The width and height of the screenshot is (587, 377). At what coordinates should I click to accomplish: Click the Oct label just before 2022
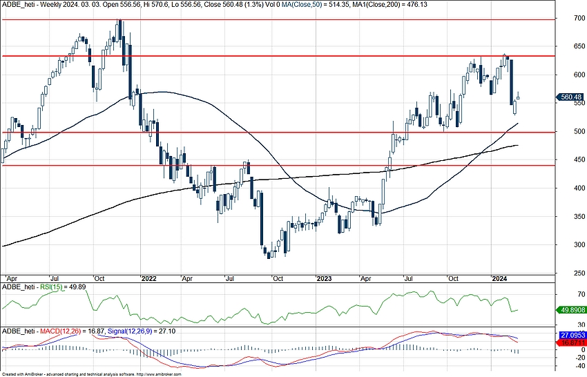[99, 278]
